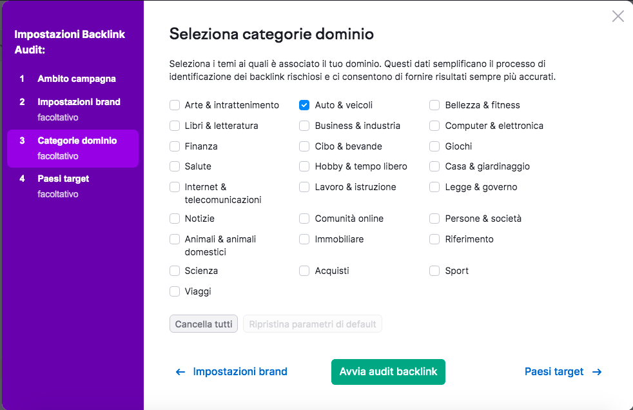Image resolution: width=633 pixels, height=410 pixels.
Task: Close the Backlink Audit settings dialog
Action: 618,17
